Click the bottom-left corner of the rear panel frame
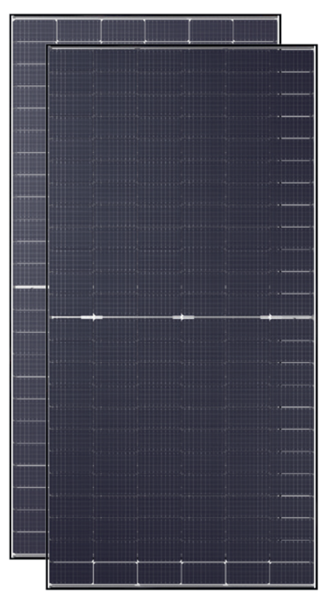 (x=12, y=557)
